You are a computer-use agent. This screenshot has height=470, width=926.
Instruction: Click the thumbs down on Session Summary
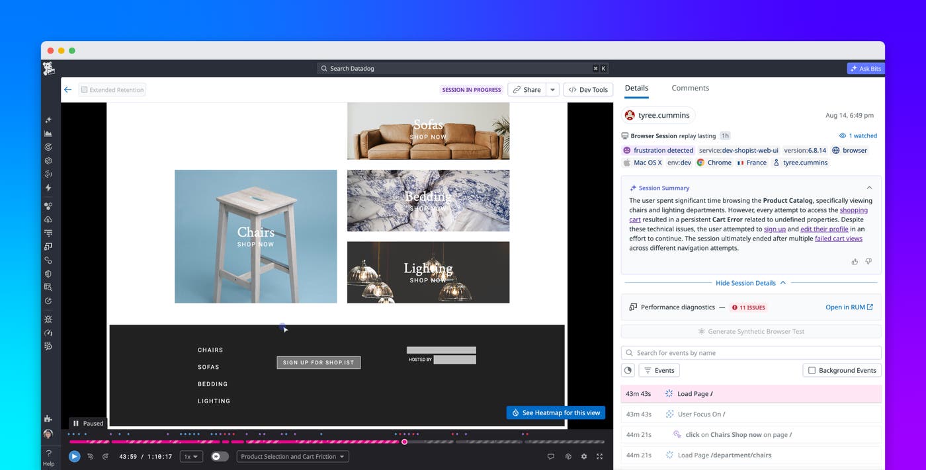point(868,262)
